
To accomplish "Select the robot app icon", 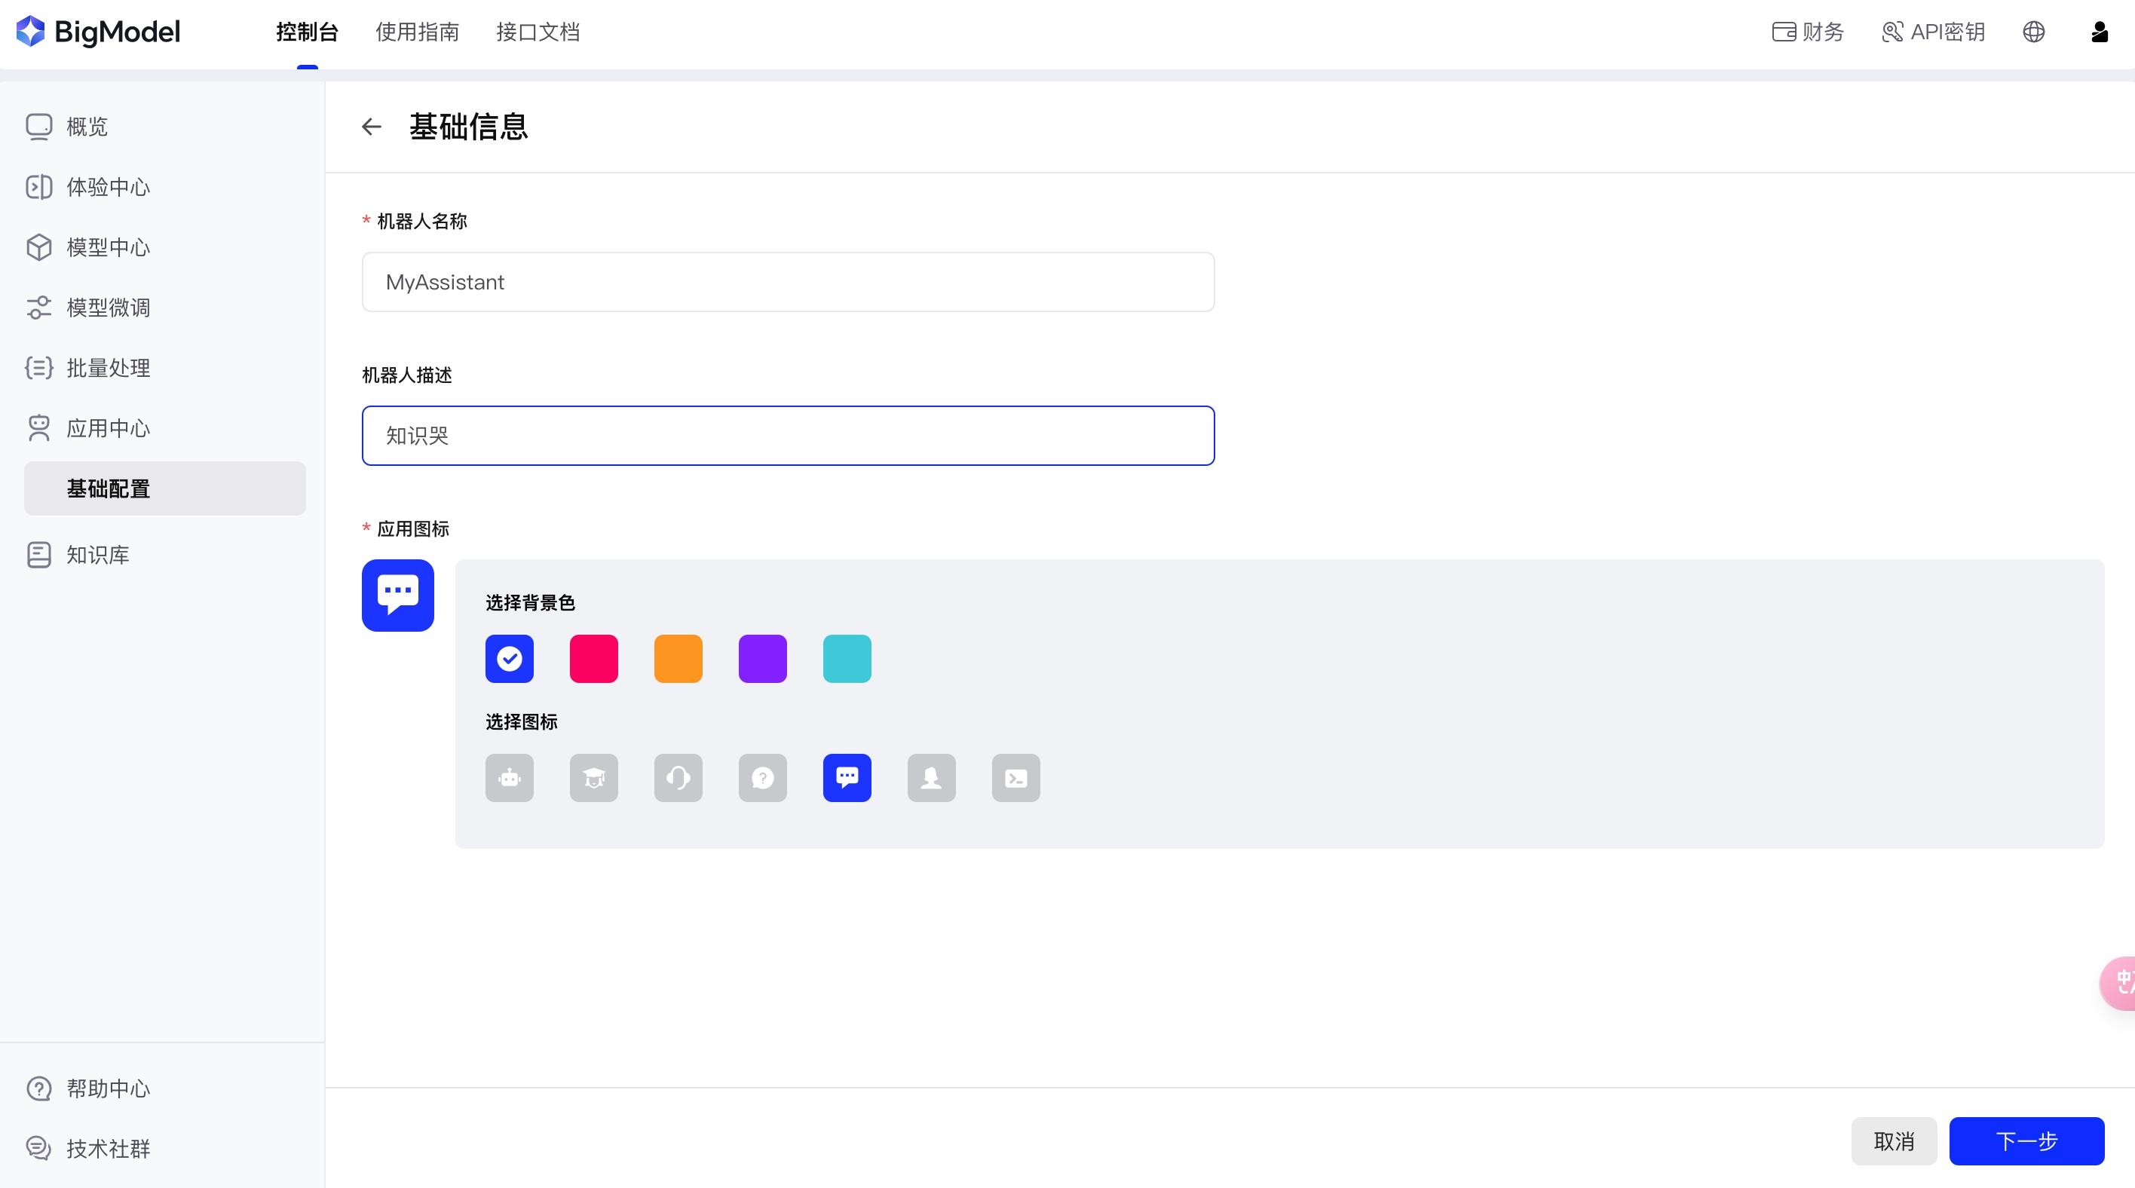I will (x=509, y=777).
